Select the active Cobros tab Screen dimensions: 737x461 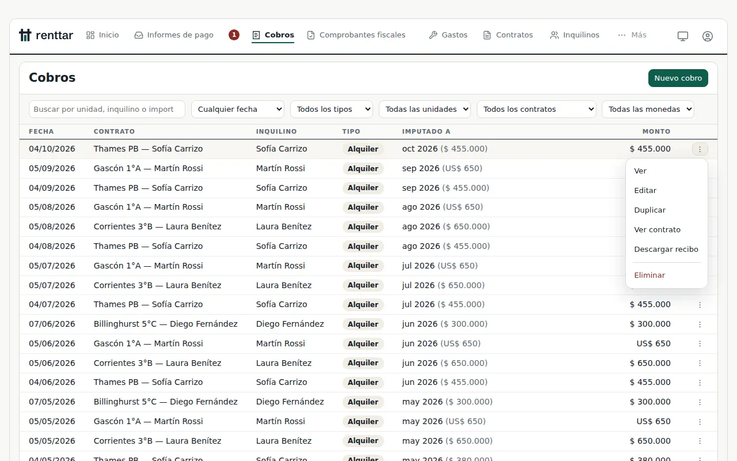click(x=273, y=35)
